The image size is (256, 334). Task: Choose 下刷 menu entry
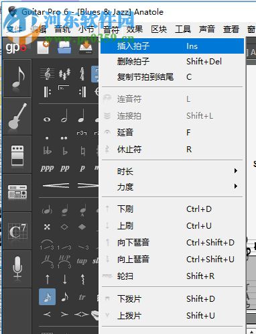tap(172, 209)
